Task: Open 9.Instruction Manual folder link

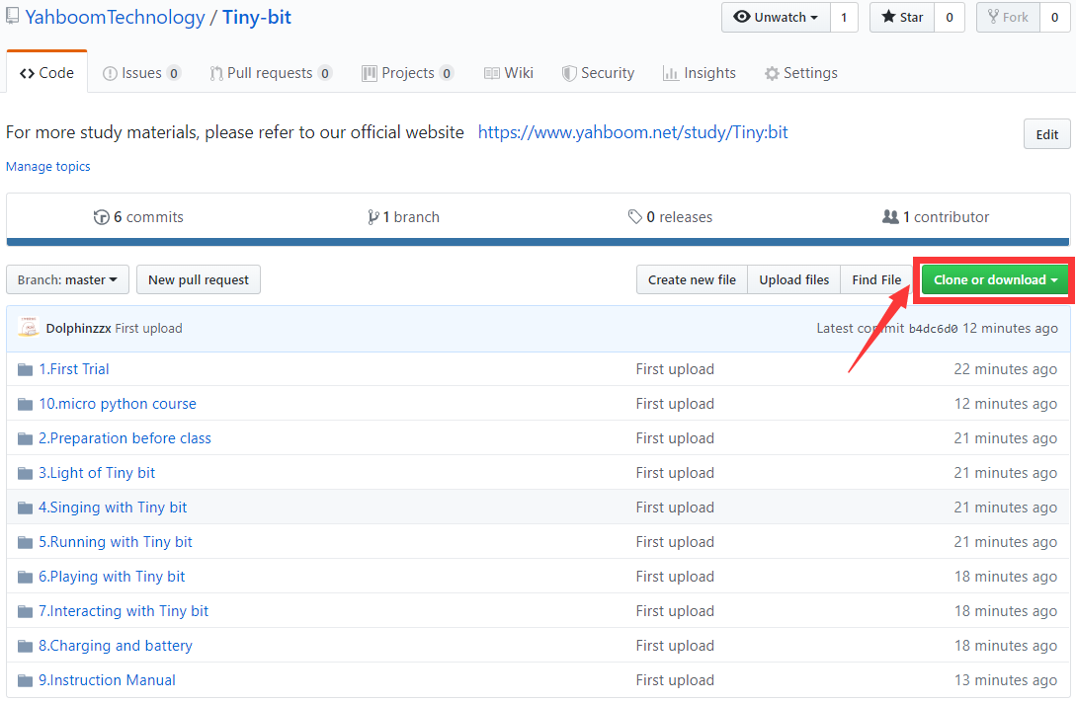Action: point(107,680)
